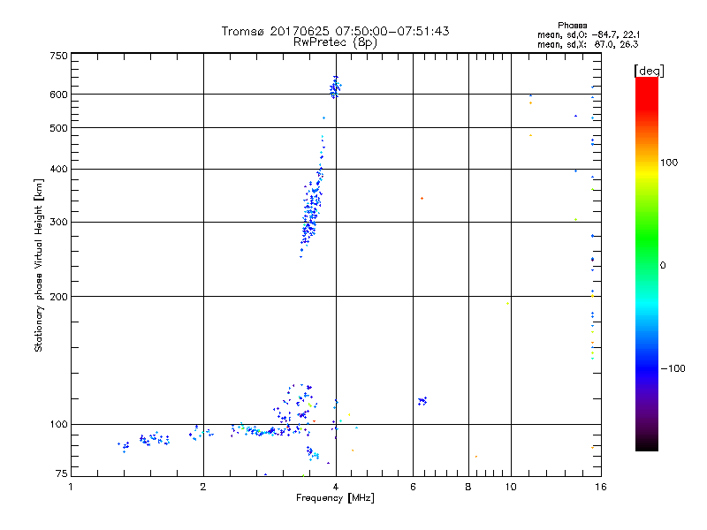Click the y-axis label 'Stationary phase Virtual Height [km]'
This screenshot has width=707, height=530.
tap(38, 265)
